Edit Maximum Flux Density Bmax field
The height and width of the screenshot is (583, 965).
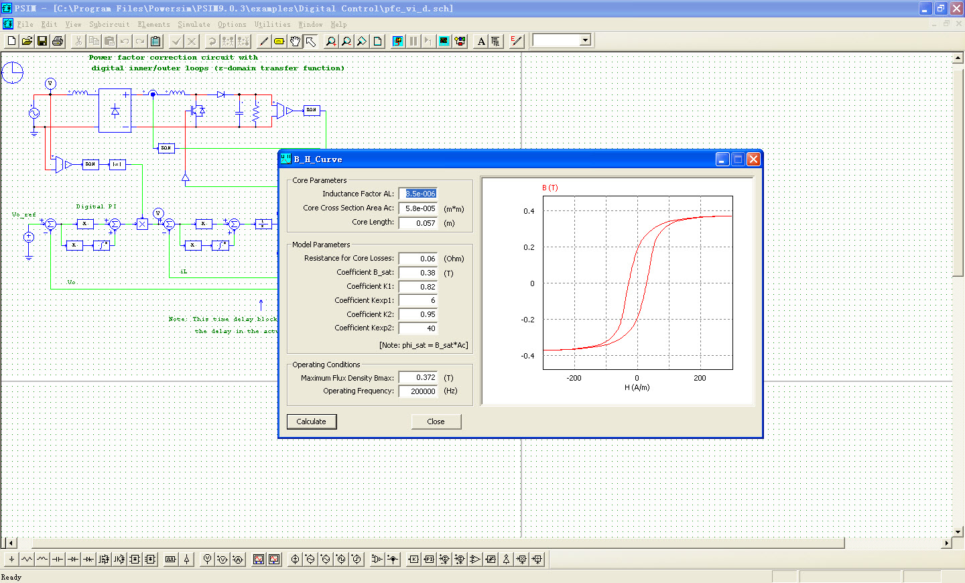[x=418, y=377]
